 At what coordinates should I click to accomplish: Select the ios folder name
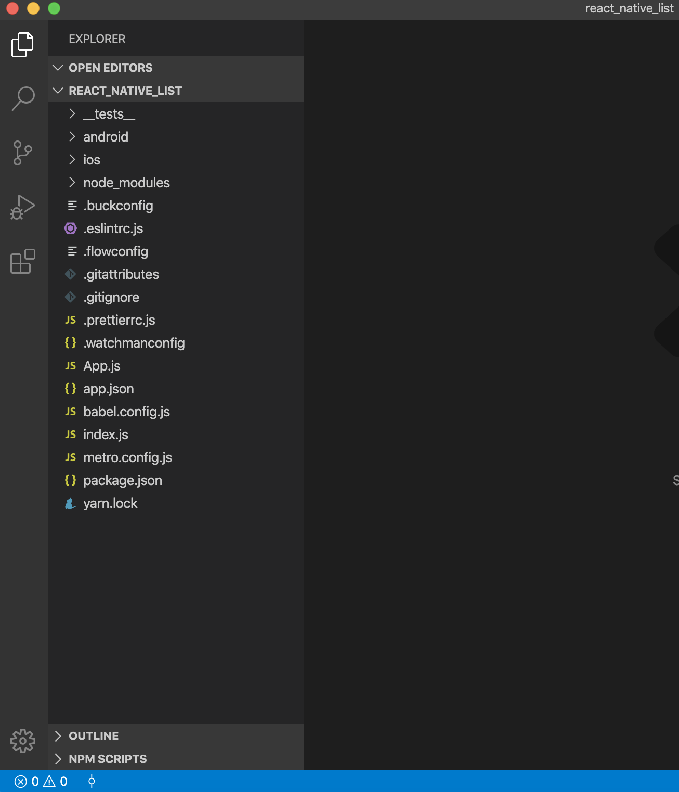tap(92, 160)
